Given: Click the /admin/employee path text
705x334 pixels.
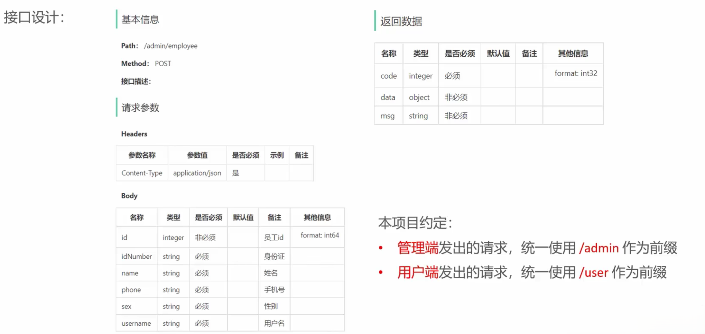Looking at the screenshot, I should (171, 46).
